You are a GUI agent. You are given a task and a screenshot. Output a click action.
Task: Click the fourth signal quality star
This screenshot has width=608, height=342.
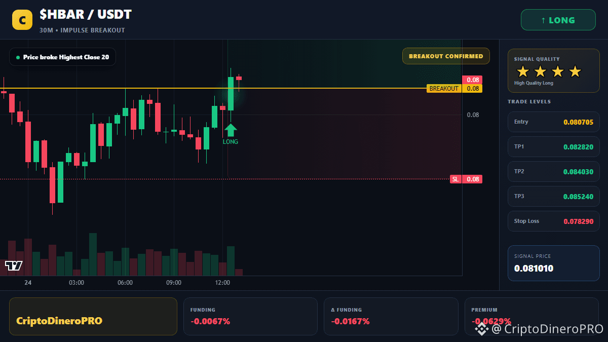[x=575, y=71]
